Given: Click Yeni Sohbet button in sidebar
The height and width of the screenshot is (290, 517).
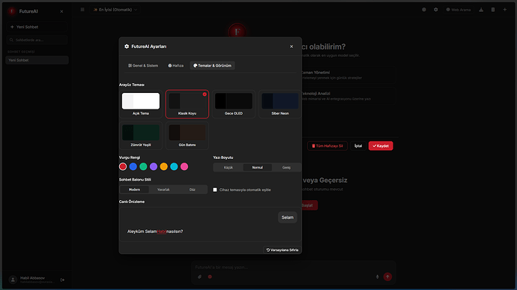Looking at the screenshot, I should [x=37, y=27].
